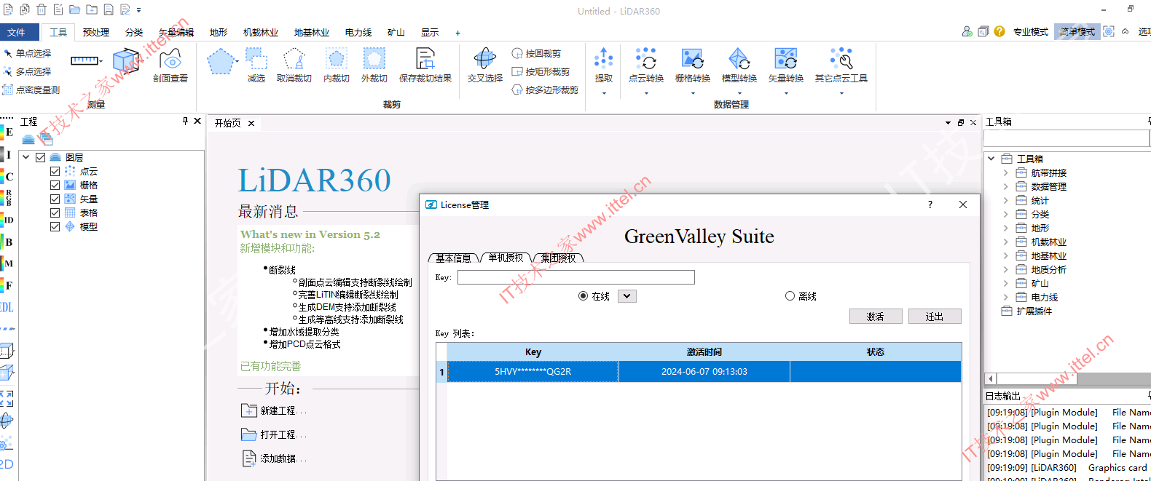Click the 3D box volume measurement icon
This screenshot has width=1151, height=481.
(x=126, y=61)
